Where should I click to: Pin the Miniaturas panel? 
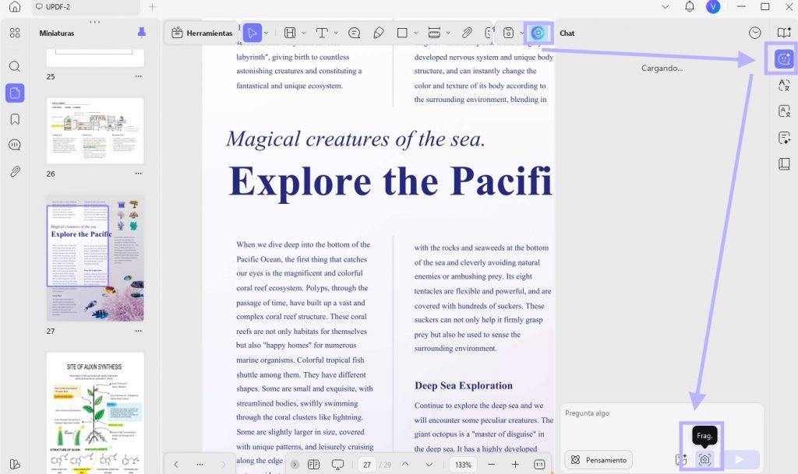[142, 33]
